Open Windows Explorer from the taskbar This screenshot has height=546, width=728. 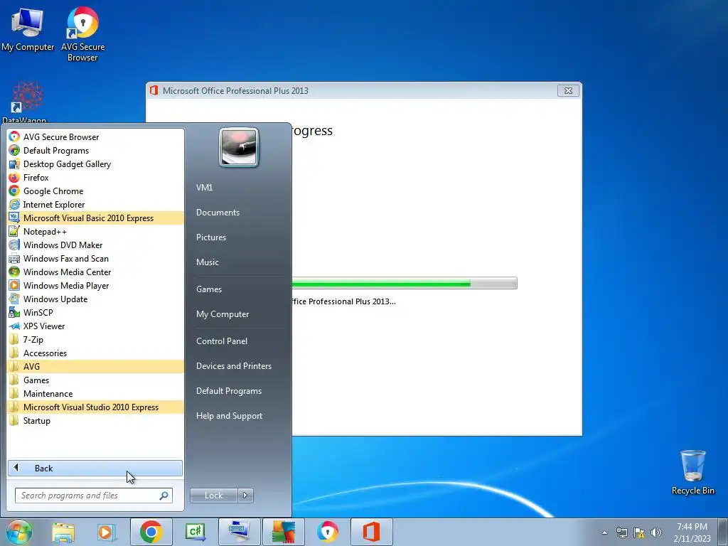click(x=63, y=532)
